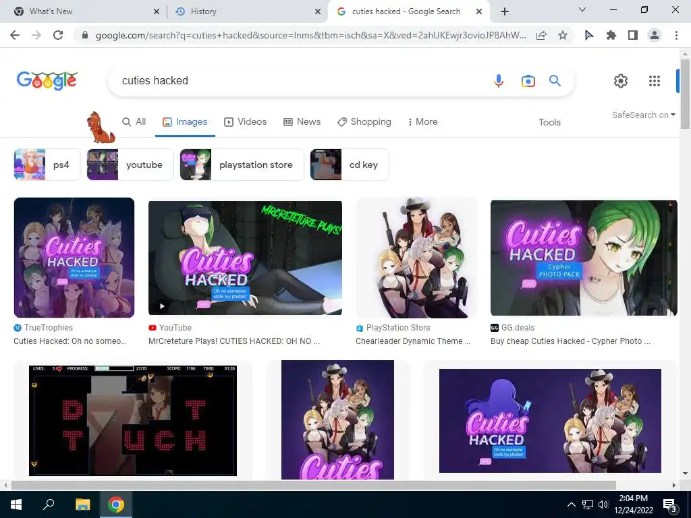
Task: Open the Buy cheap Cuties Hacked link
Action: [570, 341]
